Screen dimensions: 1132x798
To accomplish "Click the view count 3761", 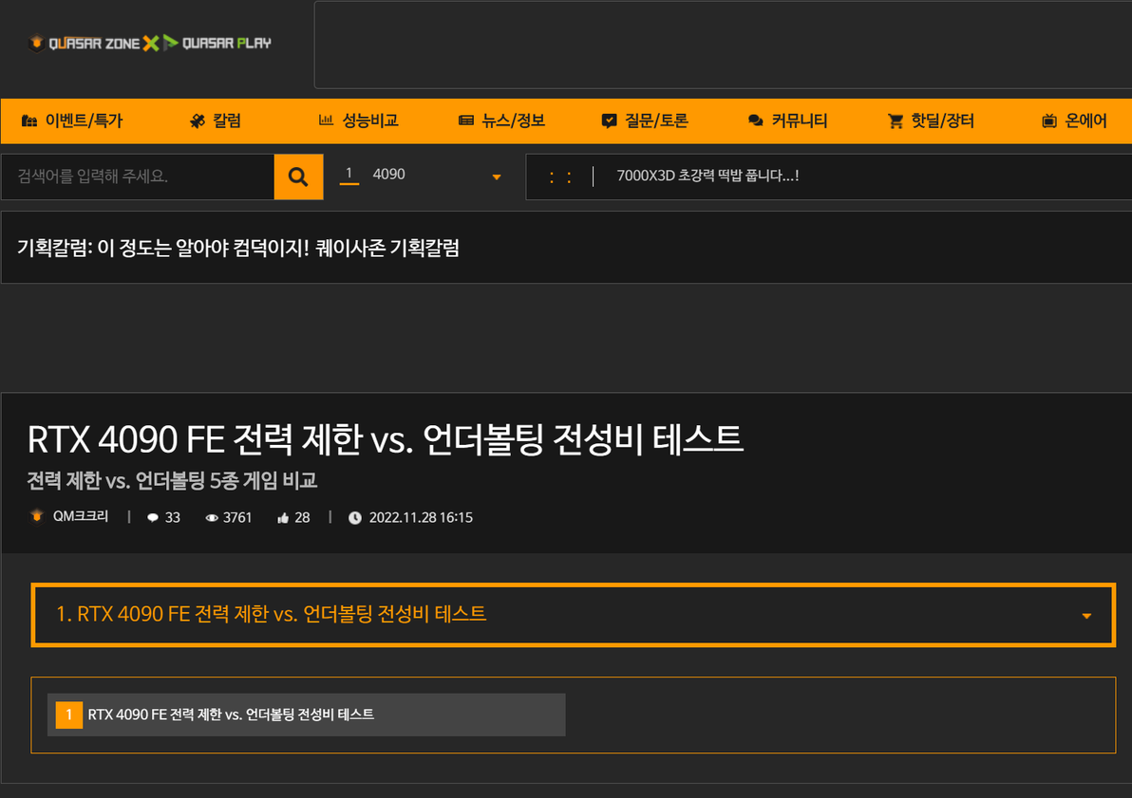I will [x=237, y=518].
